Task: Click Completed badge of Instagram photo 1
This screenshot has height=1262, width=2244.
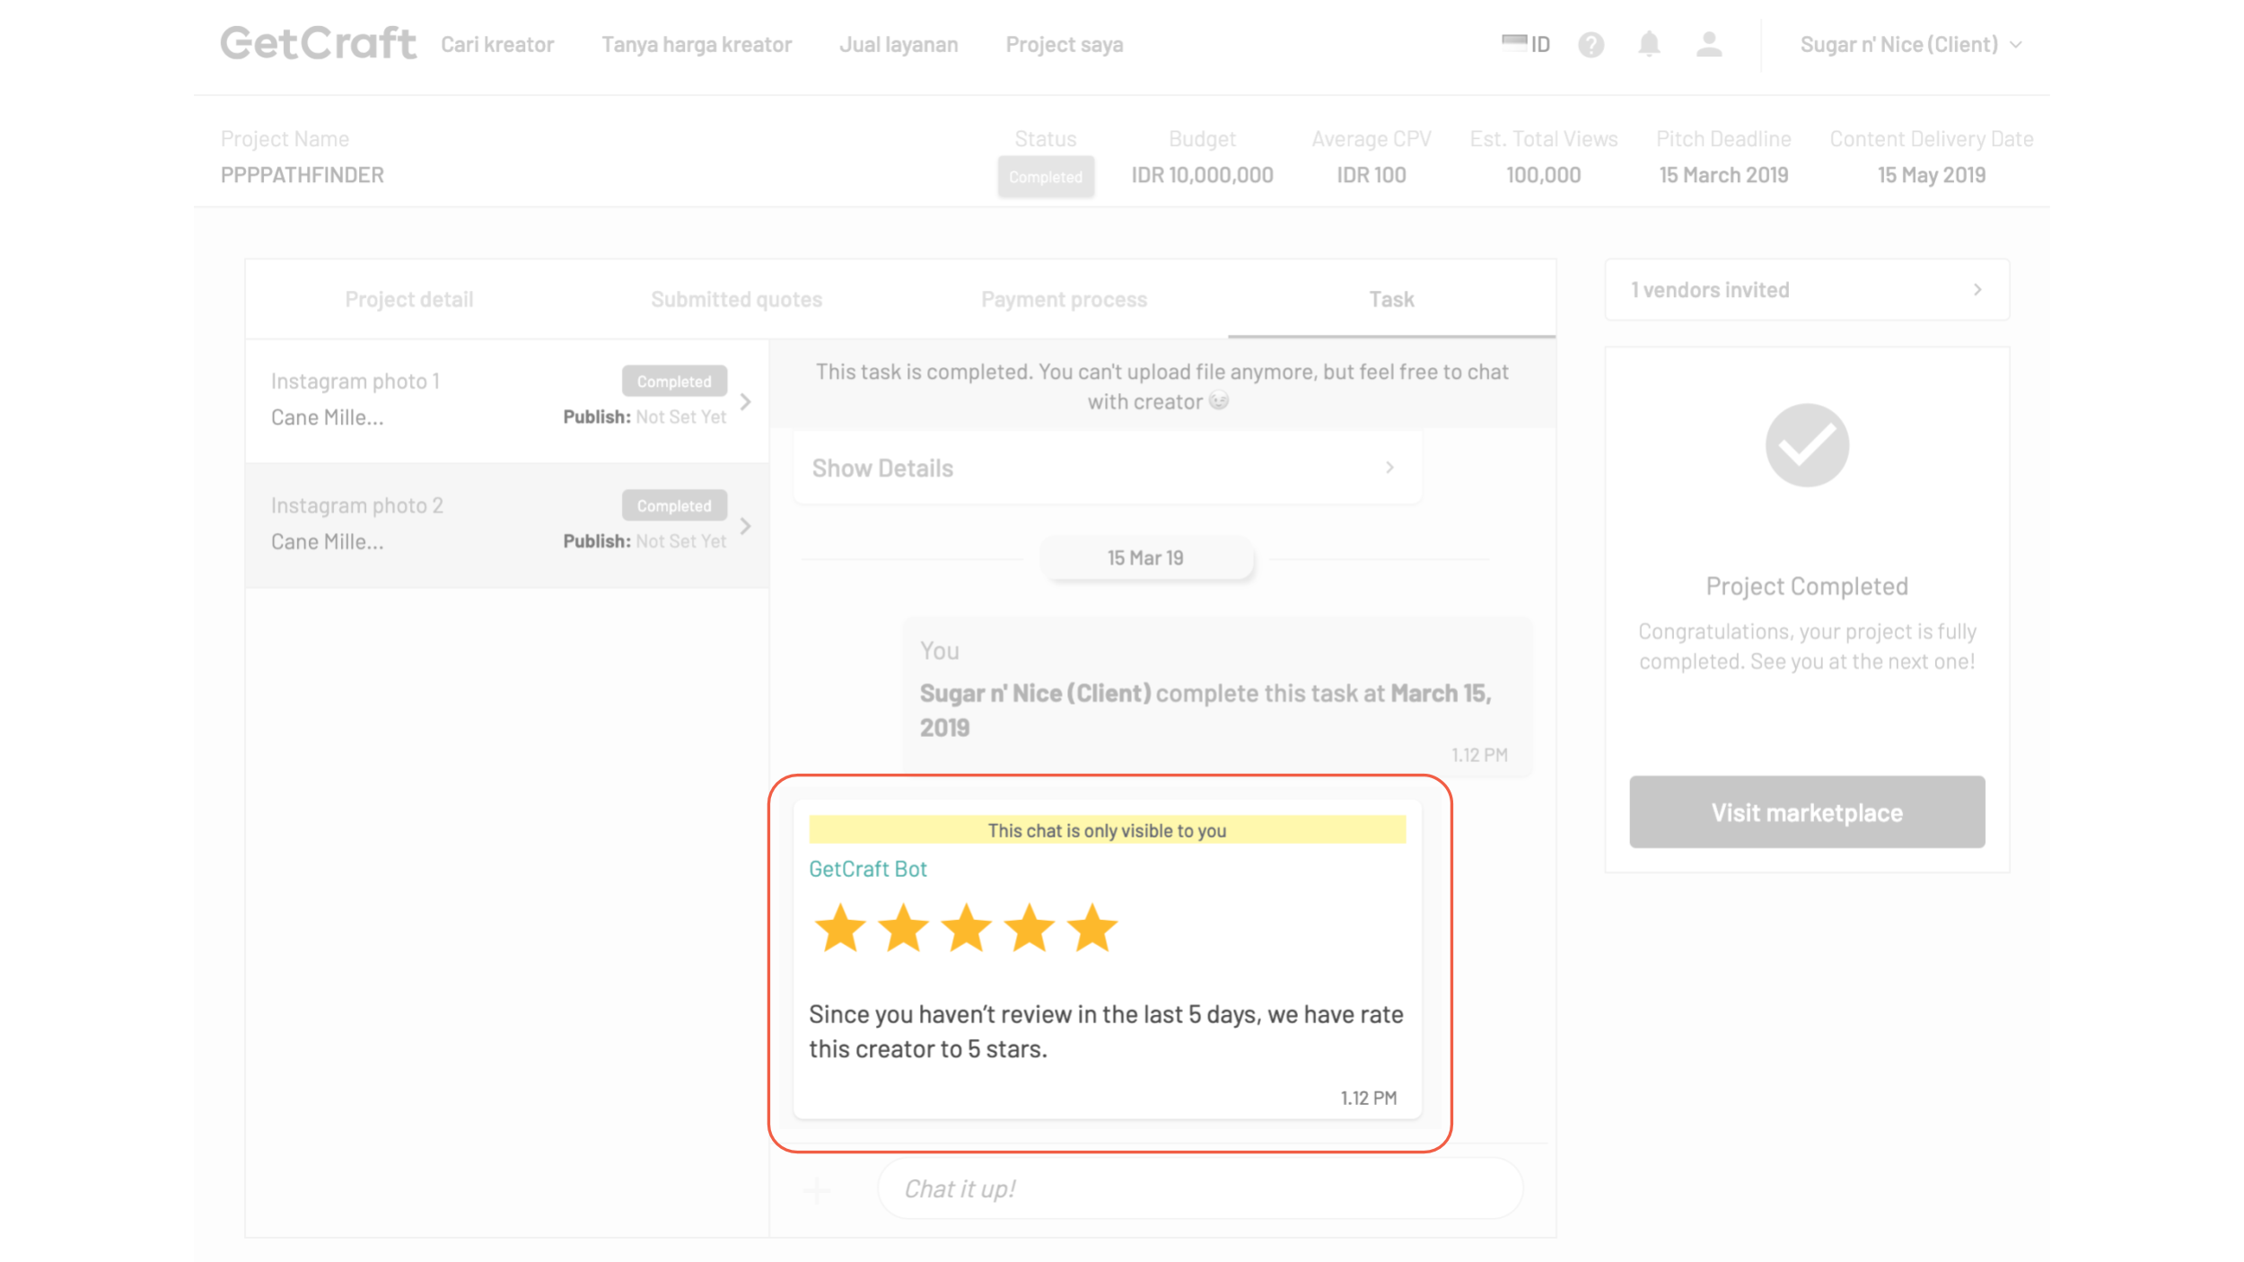Action: point(674,381)
